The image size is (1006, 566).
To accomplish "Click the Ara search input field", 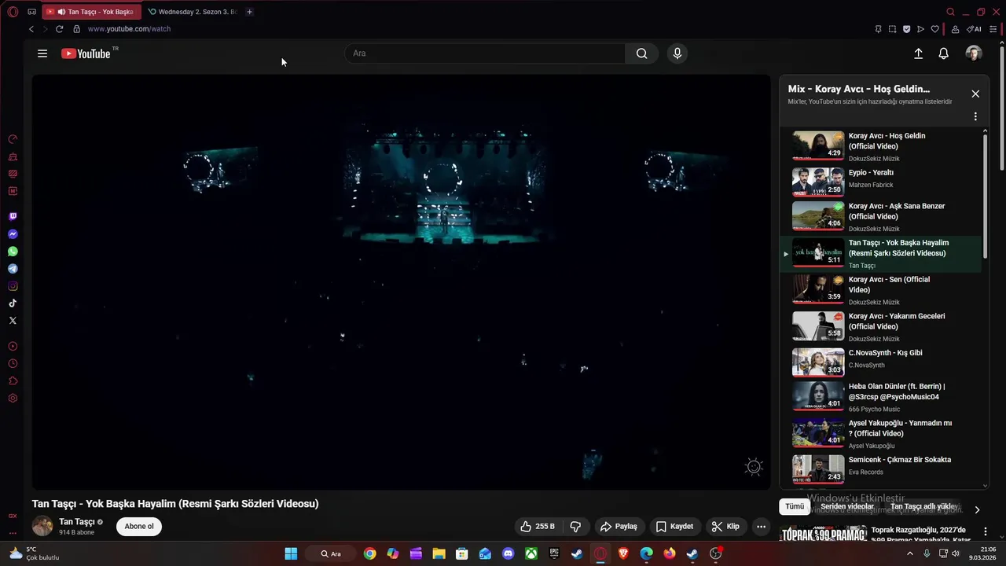I will pyautogui.click(x=485, y=53).
